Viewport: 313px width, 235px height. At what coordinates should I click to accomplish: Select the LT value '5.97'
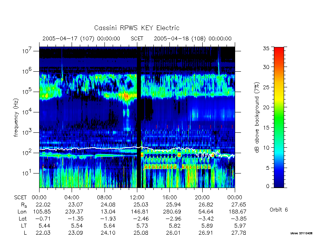(240, 226)
